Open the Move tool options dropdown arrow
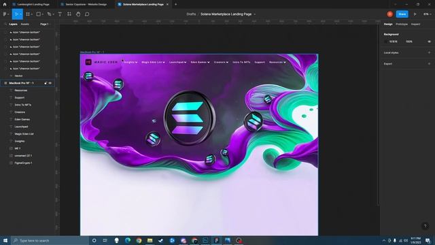 click(20, 14)
